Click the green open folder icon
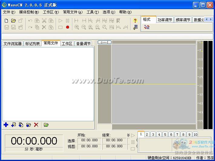This screenshot has height=161, width=215. pos(46,125)
